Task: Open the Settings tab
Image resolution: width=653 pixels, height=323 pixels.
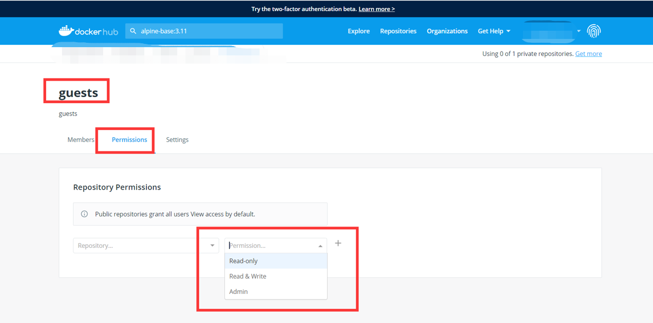Action: click(177, 140)
